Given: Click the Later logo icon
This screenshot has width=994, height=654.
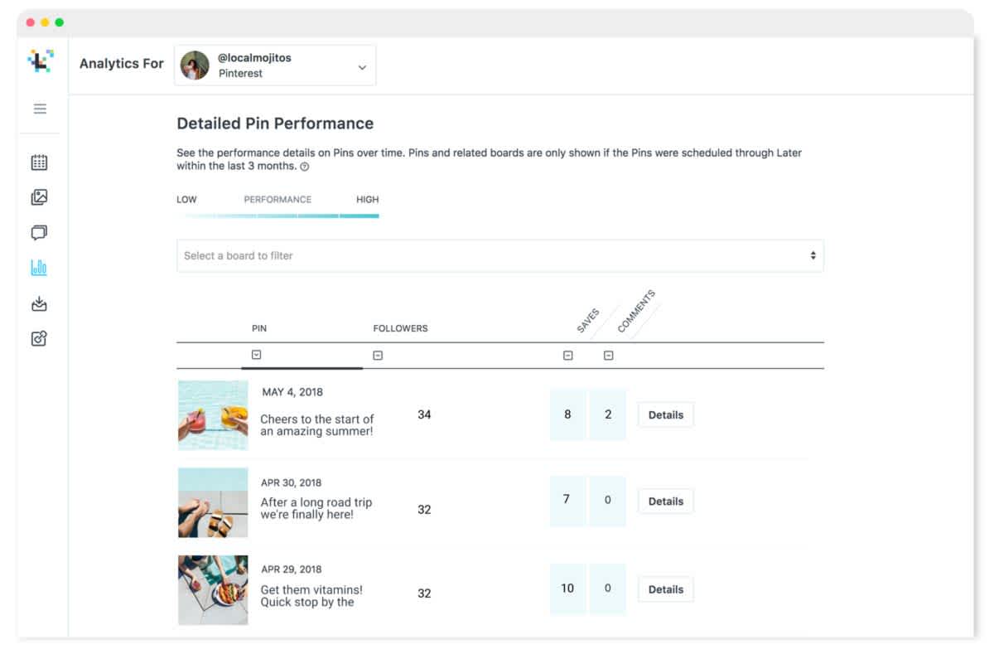Looking at the screenshot, I should coord(40,62).
